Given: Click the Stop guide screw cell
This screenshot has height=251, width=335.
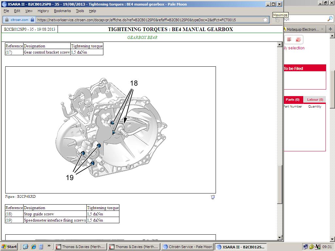Looking at the screenshot, I should (55, 214).
